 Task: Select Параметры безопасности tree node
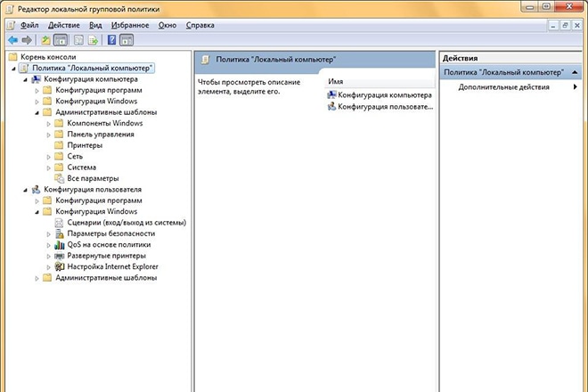(x=110, y=233)
